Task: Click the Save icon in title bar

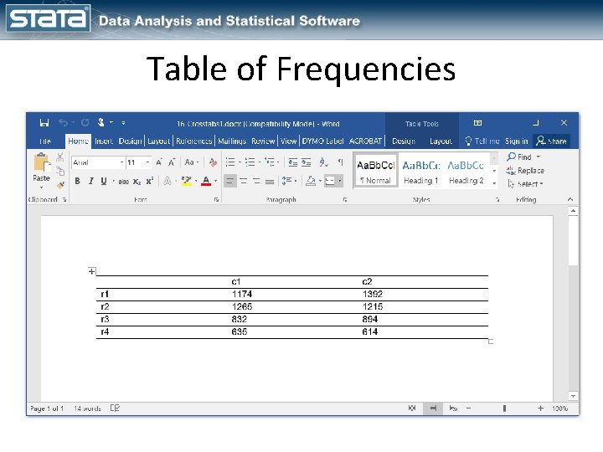Action: click(x=44, y=123)
